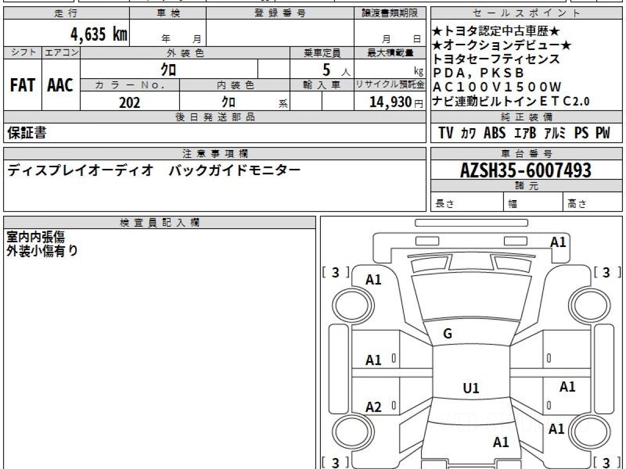Select the 外装小傷有り inspector note
Screen dimensions: 626x469
pyautogui.click(x=42, y=251)
